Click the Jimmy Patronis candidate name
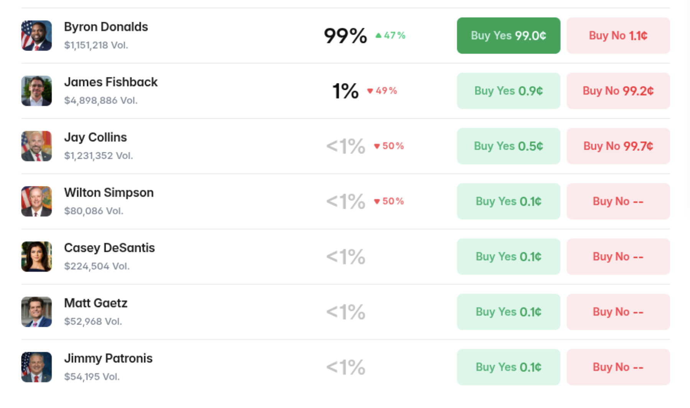The image size is (690, 408). (108, 359)
